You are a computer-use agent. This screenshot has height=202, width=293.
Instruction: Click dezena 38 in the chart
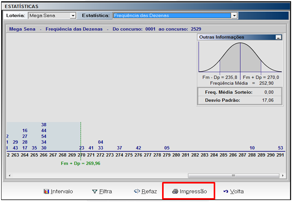[44, 125]
